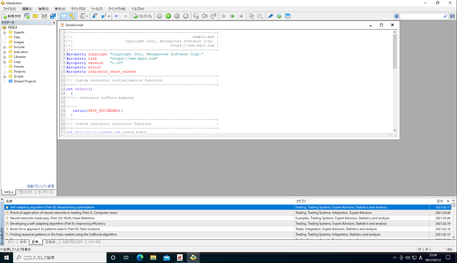Viewport: 457px width, 263px height.
Task: Click the save all files icon
Action: (53, 16)
